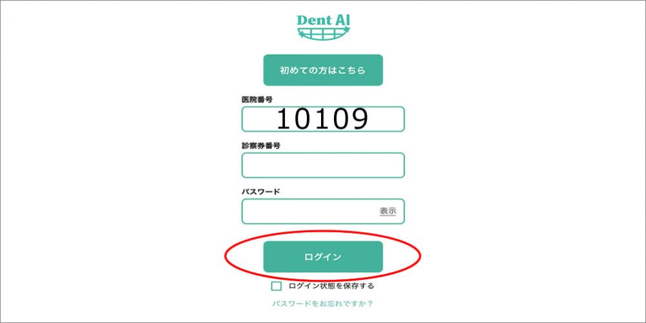Screen dimensions: 646x323
Task: Click the パスワード field label
Action: (x=260, y=191)
